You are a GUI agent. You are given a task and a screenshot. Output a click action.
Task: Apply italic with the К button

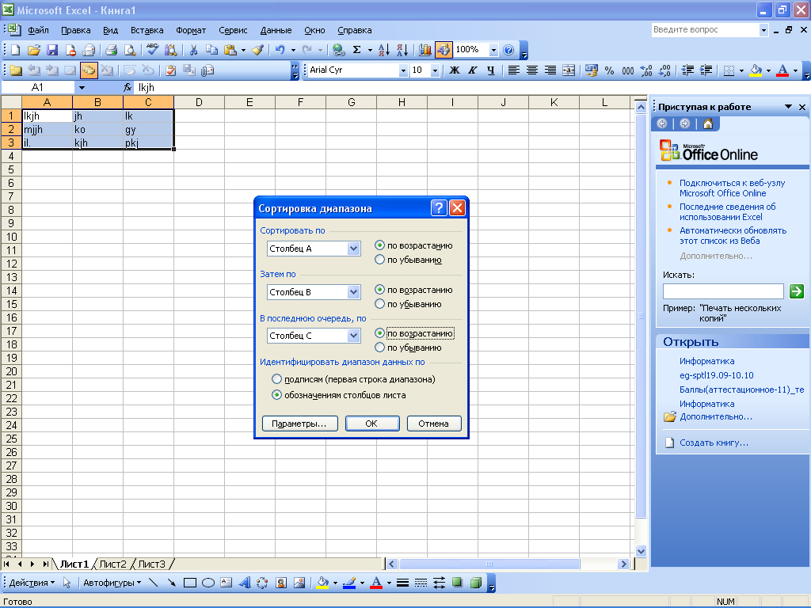click(x=472, y=70)
